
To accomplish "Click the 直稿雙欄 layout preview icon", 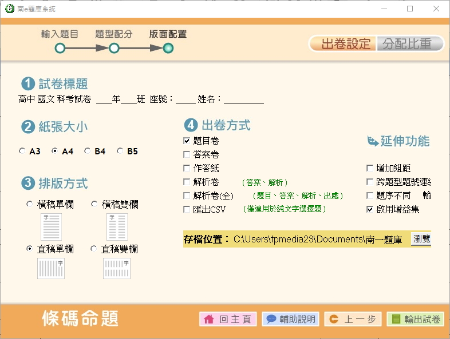I will point(117,268).
